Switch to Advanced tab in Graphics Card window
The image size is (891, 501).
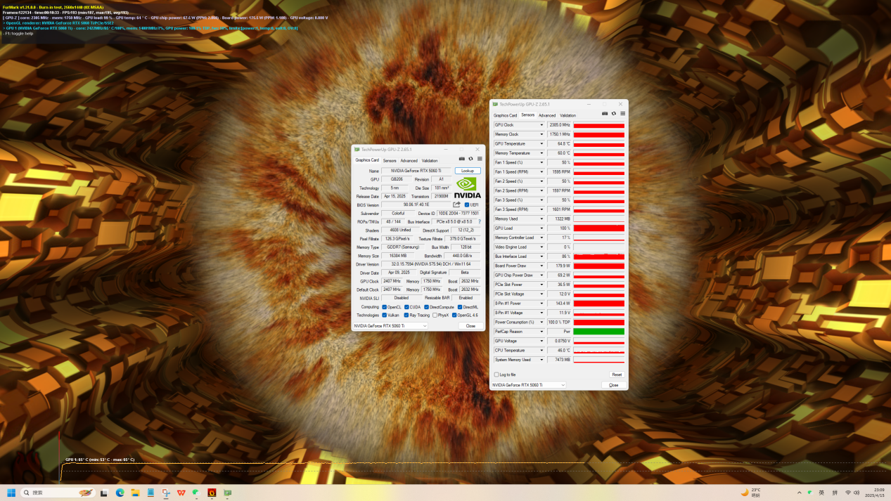point(409,160)
